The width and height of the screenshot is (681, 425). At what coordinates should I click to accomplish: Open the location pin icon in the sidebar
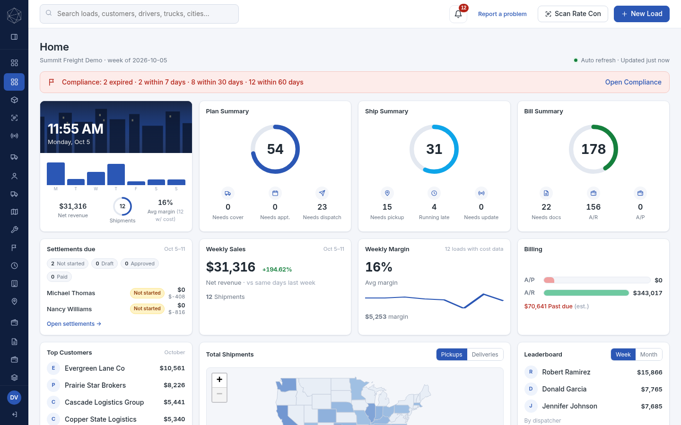tap(14, 302)
